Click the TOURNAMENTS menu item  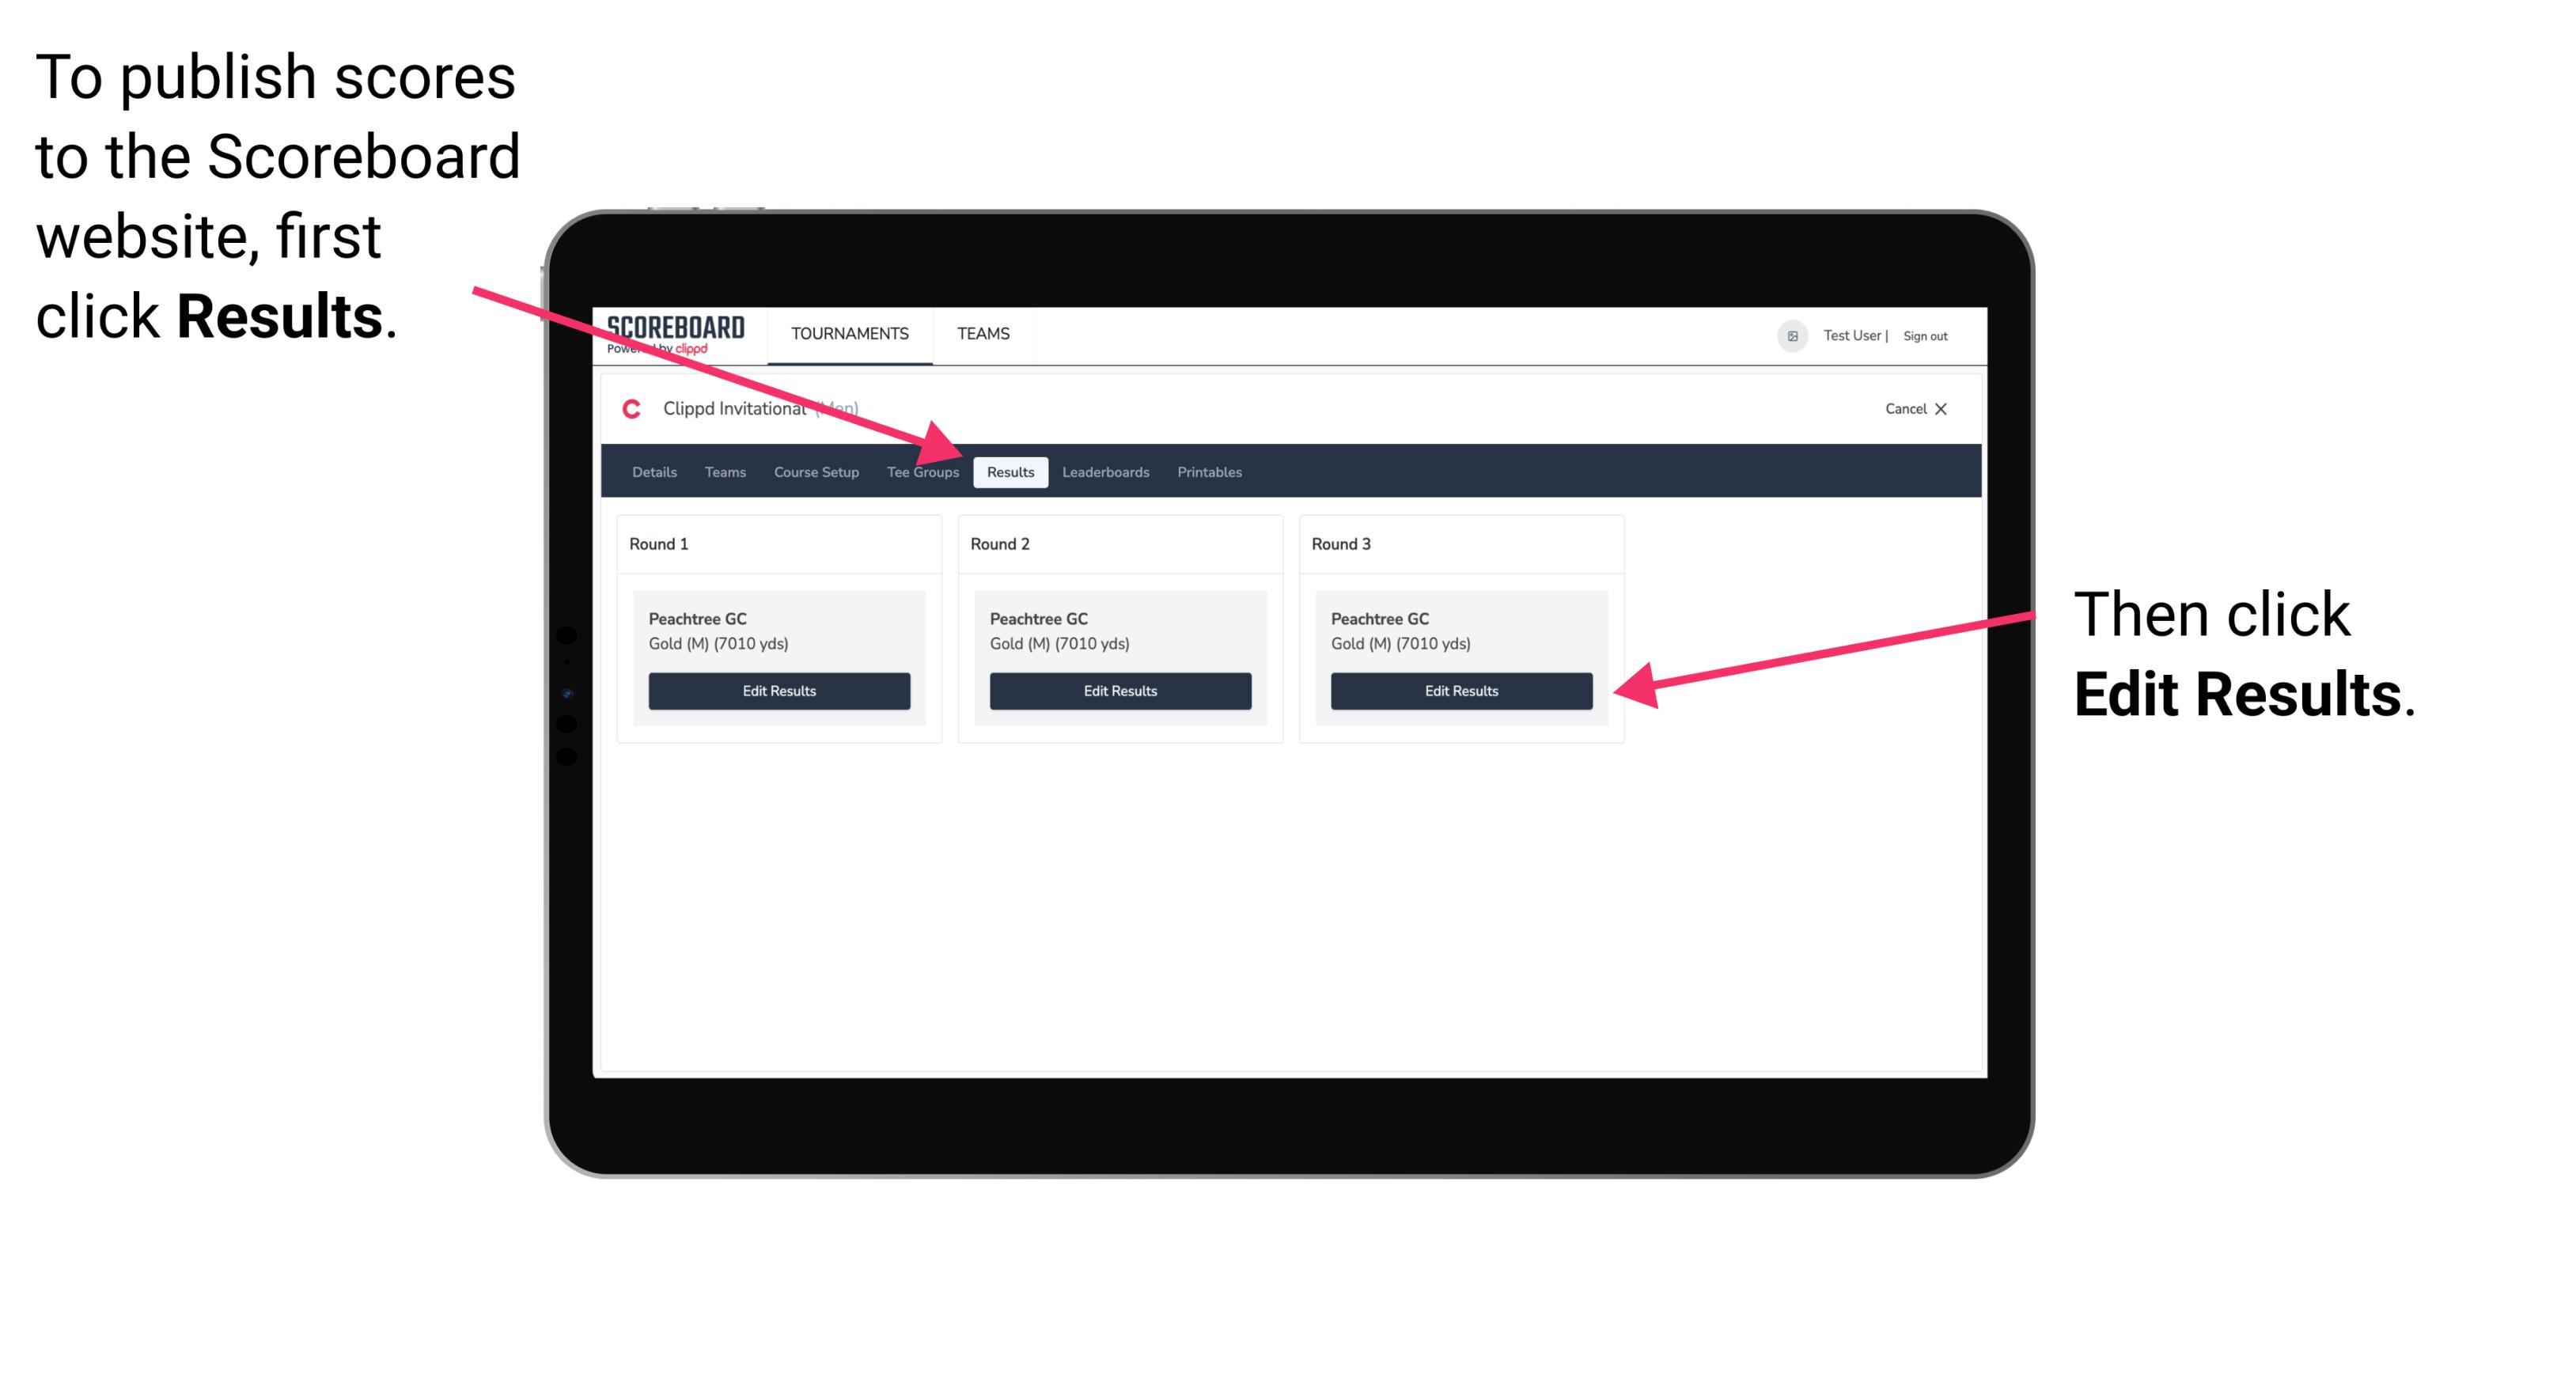coord(845,333)
